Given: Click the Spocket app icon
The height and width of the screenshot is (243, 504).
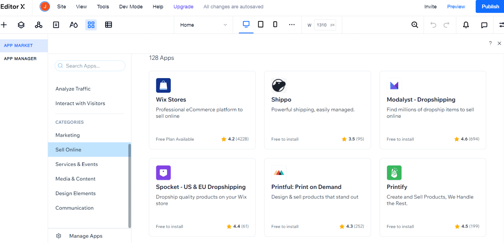Looking at the screenshot, I should 163,172.
